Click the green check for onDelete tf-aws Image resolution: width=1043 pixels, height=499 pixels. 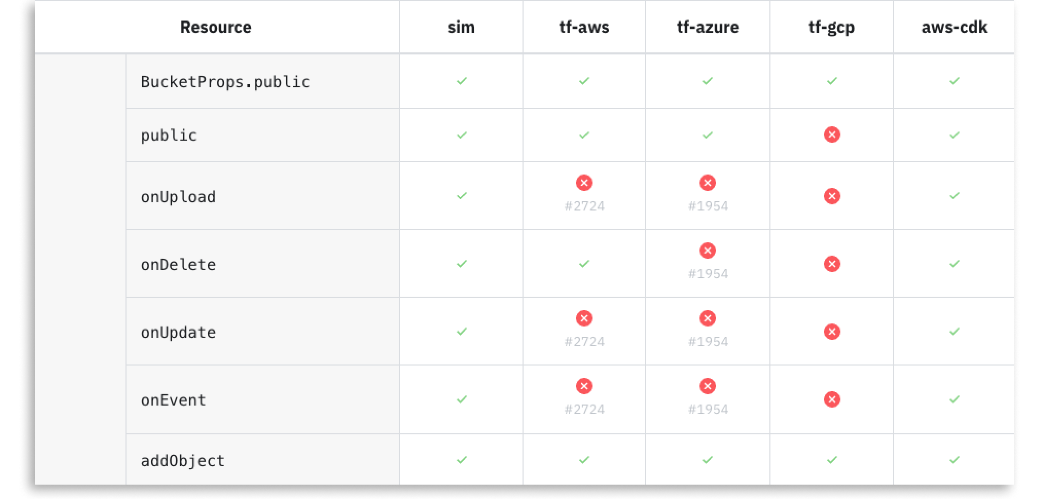(584, 264)
